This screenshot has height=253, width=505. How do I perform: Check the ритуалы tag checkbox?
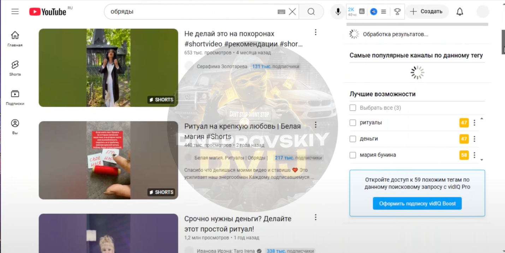pos(353,123)
